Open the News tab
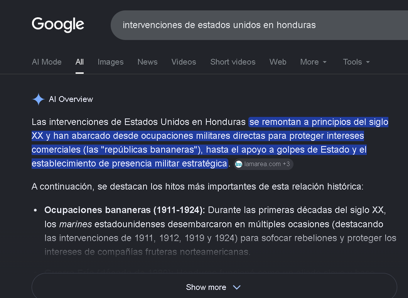The width and height of the screenshot is (408, 298). [x=148, y=62]
